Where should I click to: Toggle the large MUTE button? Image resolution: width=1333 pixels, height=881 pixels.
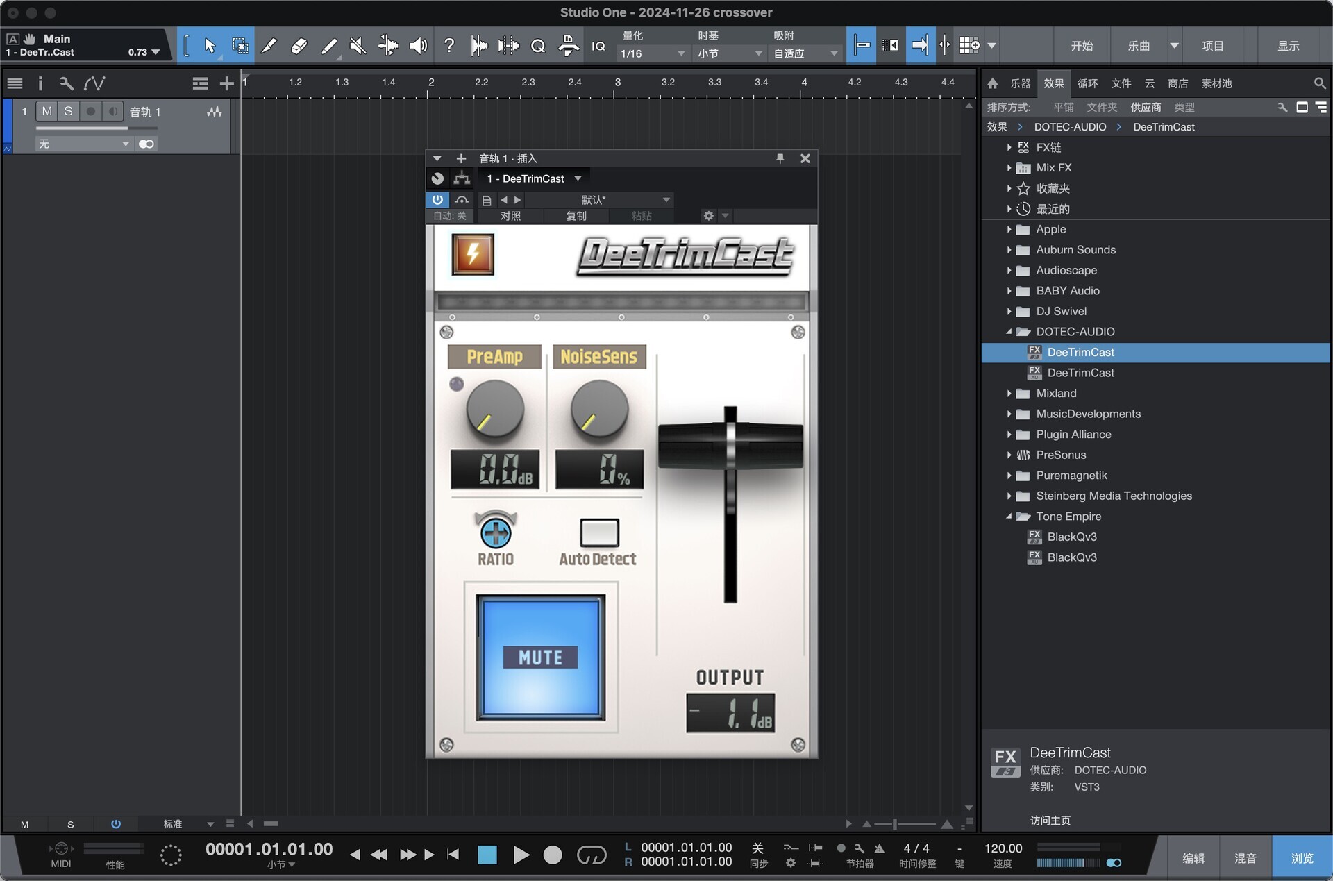tap(541, 657)
